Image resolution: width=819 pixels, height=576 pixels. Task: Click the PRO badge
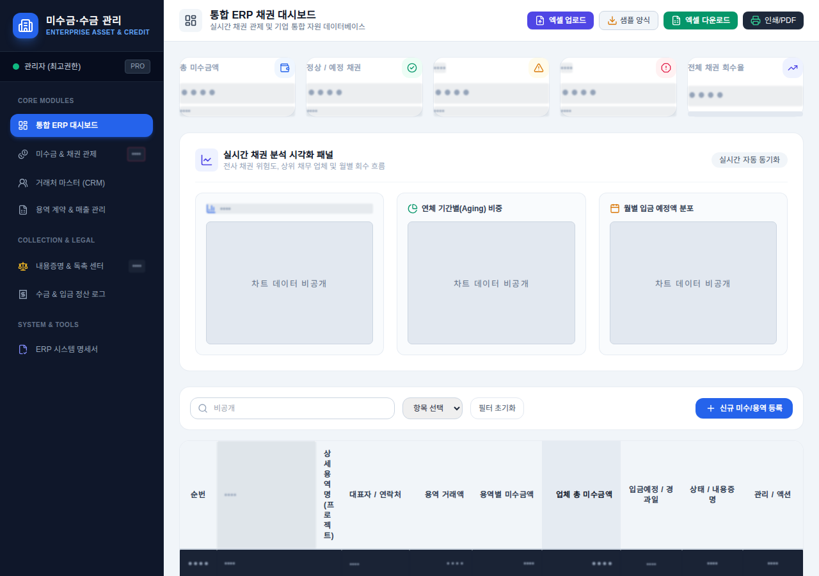138,67
